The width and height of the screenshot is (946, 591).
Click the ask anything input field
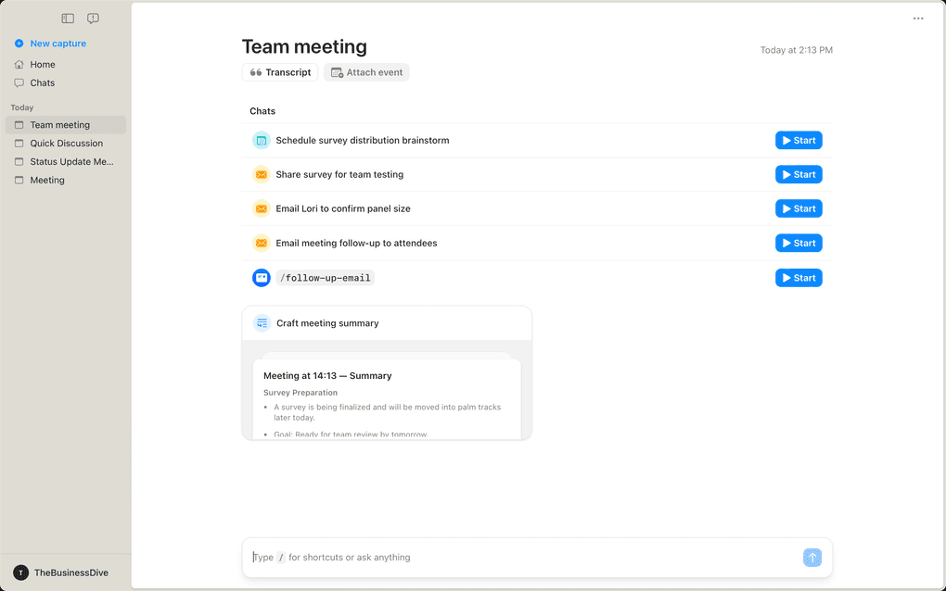(x=519, y=558)
